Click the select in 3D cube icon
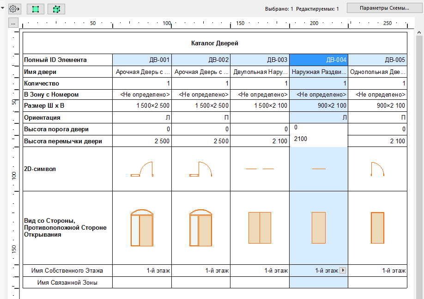This screenshot has width=424, height=299. (56, 9)
